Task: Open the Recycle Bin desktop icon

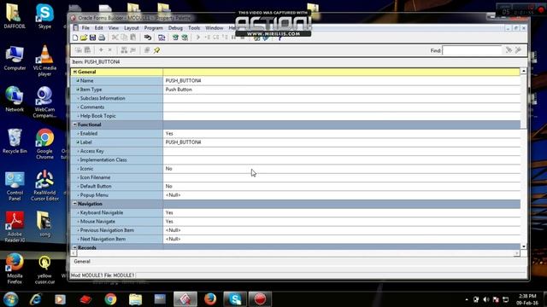Action: [15, 141]
